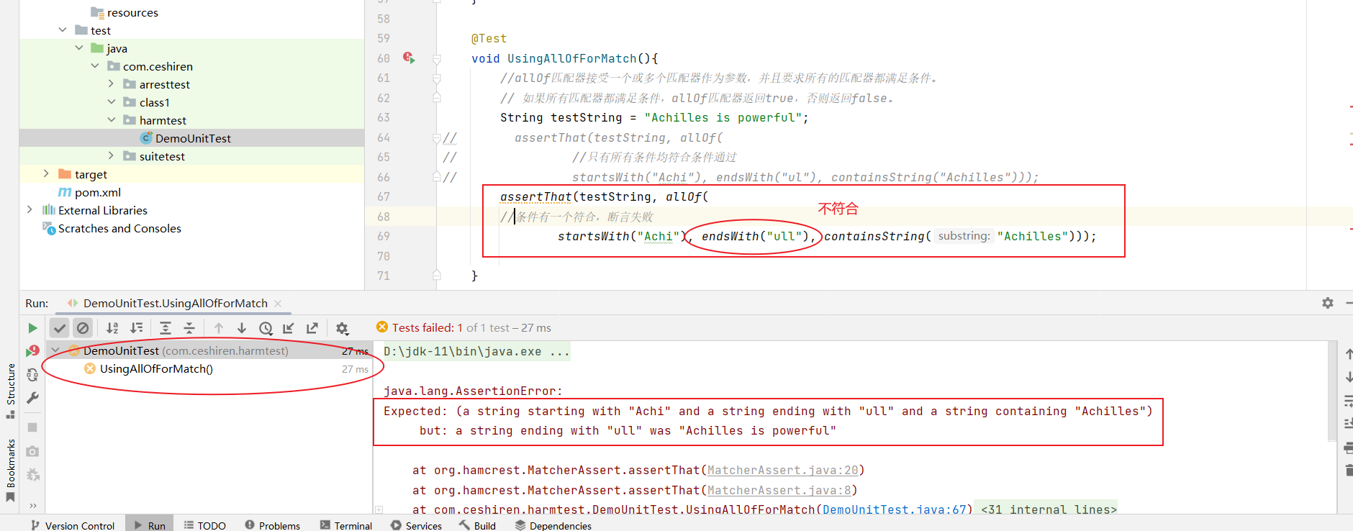The height and width of the screenshot is (531, 1353).
Task: Click Rerun Failed Tests icon
Action: coord(32,351)
